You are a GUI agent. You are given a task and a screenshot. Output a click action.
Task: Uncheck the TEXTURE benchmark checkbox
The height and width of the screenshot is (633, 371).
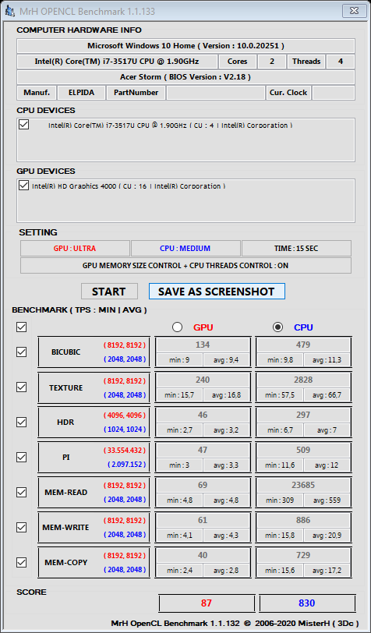[x=21, y=387]
